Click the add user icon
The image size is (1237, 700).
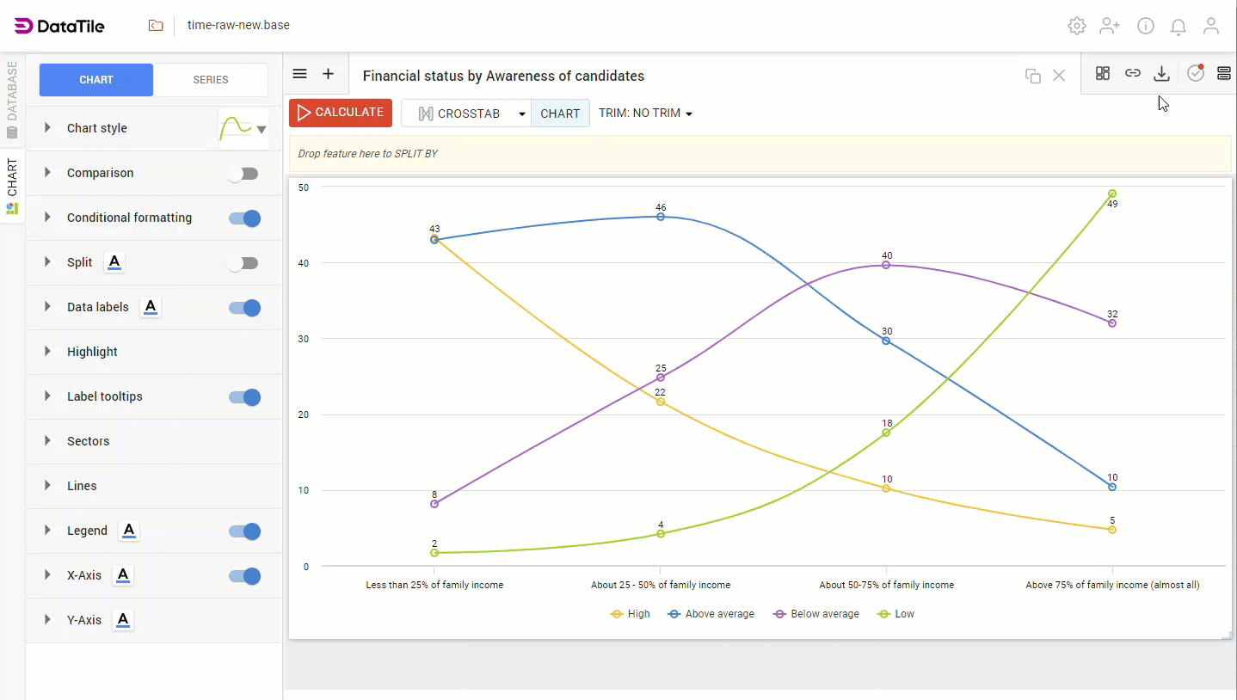(1110, 26)
